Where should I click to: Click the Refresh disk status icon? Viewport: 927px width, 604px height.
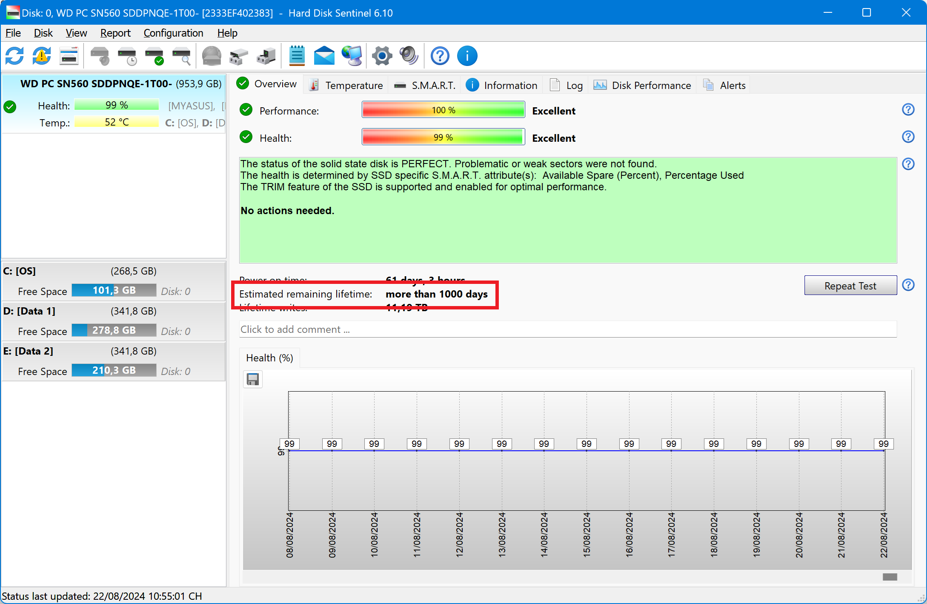click(14, 56)
